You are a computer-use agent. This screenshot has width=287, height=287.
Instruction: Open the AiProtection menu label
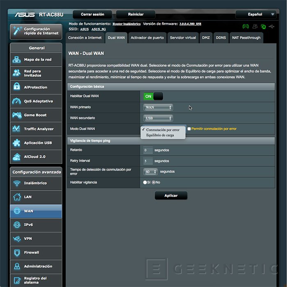36,87
